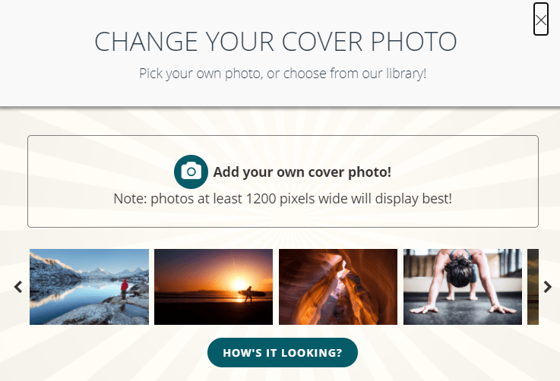
Task: Show next library photos with right arrow
Action: pos(548,287)
